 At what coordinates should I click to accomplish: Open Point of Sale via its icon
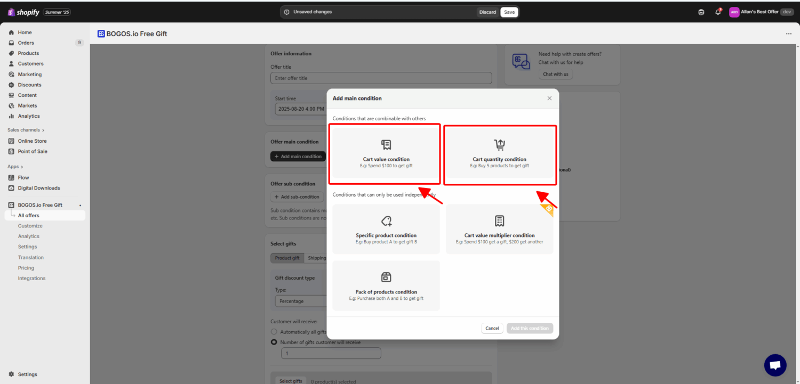(x=11, y=151)
